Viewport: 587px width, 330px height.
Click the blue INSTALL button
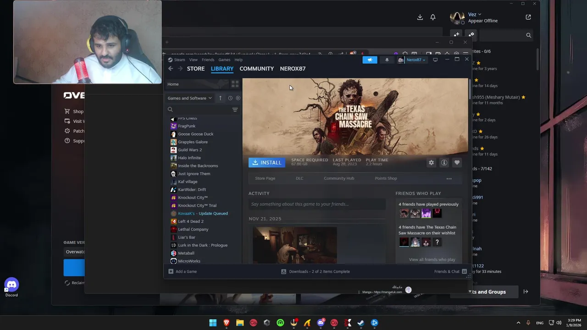pos(266,163)
